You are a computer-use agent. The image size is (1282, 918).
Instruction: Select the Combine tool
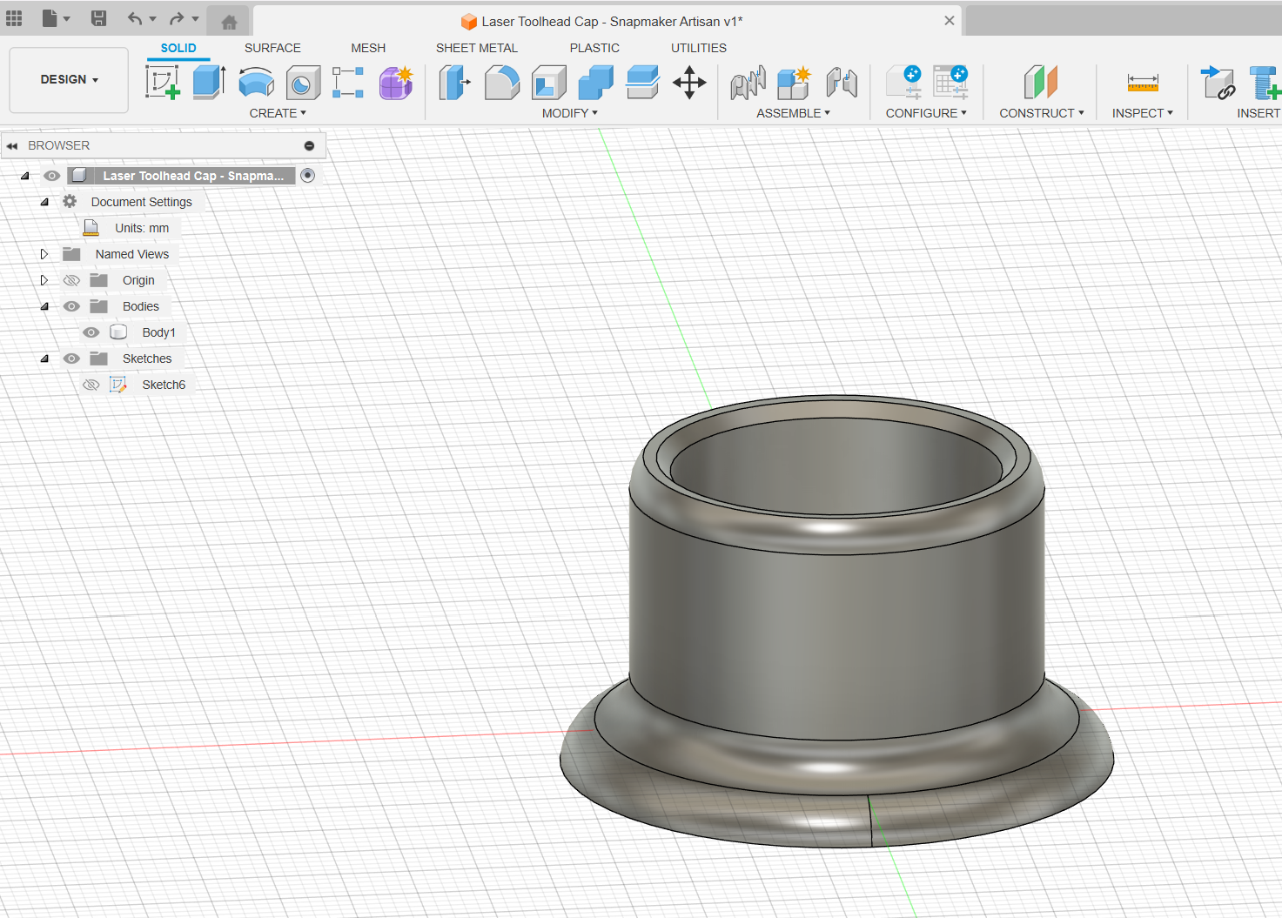pyautogui.click(x=596, y=83)
